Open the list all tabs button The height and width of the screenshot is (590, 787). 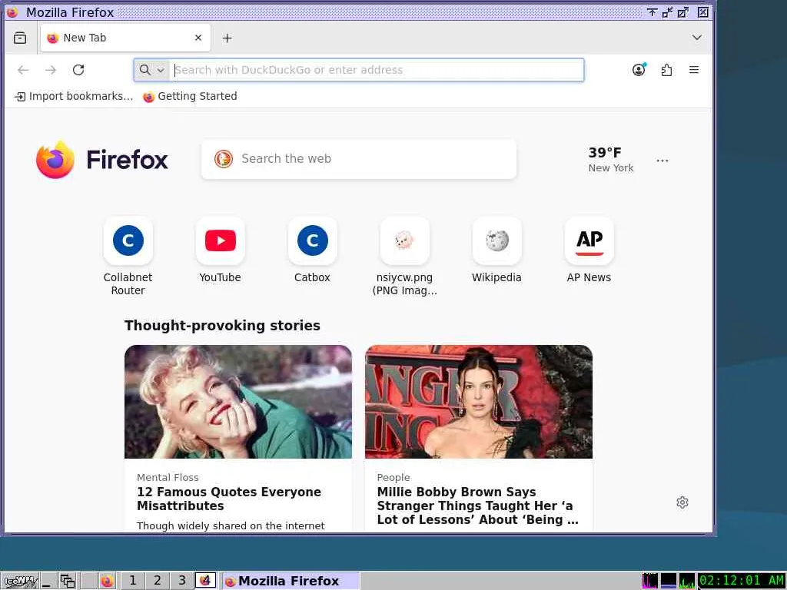pyautogui.click(x=696, y=38)
